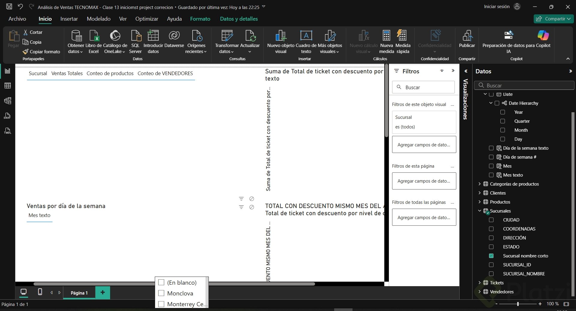Open Dataverse data source

(174, 39)
